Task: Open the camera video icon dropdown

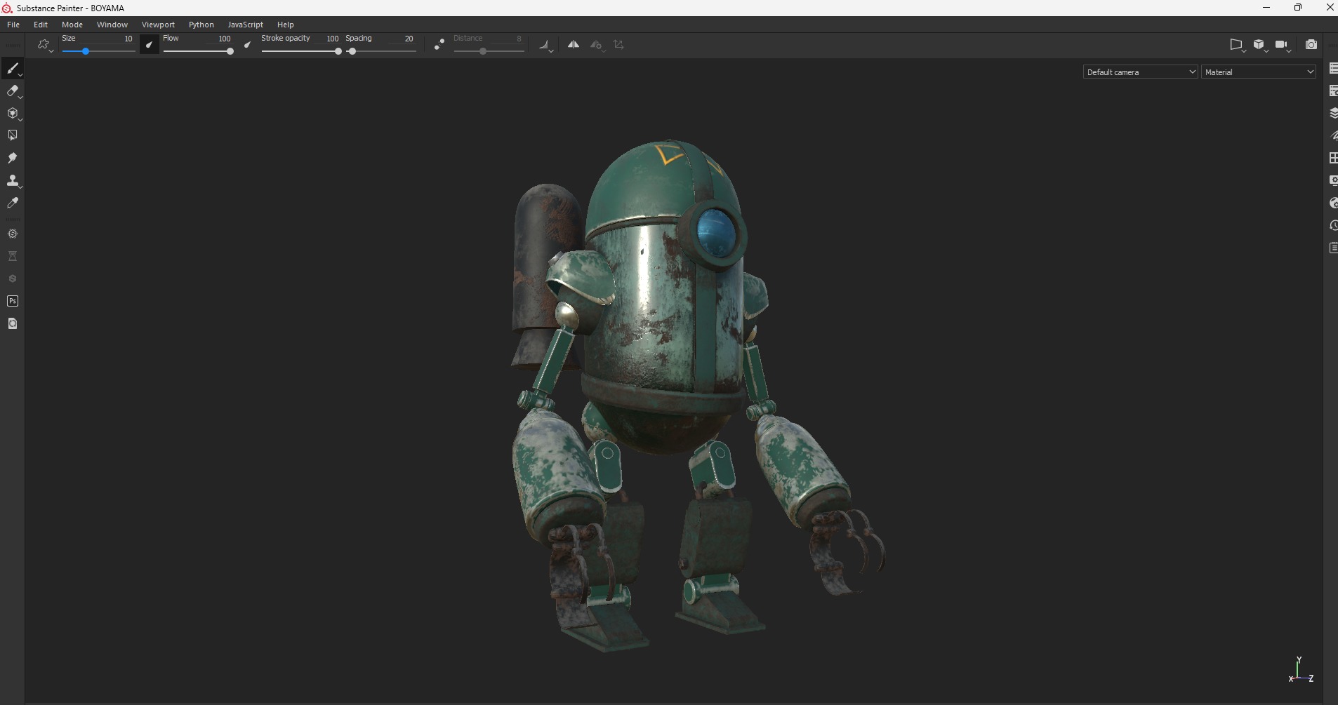Action: (x=1283, y=45)
